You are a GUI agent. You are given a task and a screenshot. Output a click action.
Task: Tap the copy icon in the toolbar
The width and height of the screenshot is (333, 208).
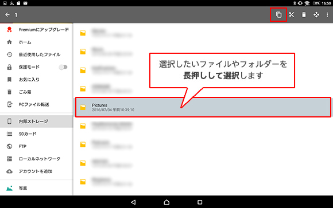pos(278,15)
